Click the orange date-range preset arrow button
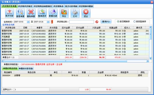This screenshot has height=95, width=154. coord(52,22)
